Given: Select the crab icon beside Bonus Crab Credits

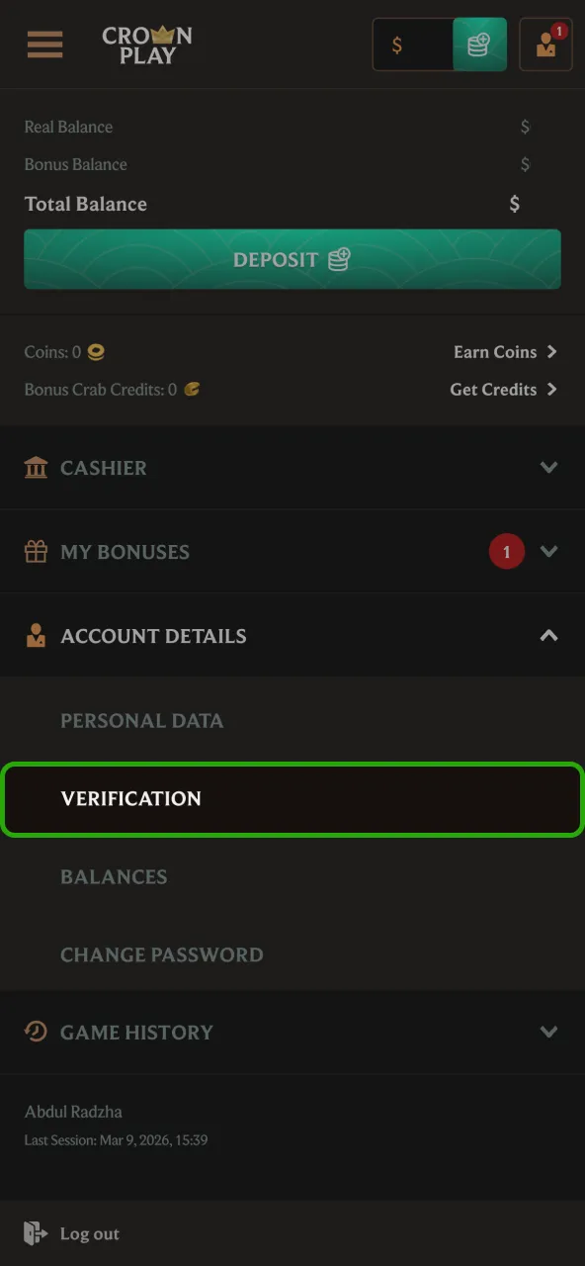Looking at the screenshot, I should 191,390.
